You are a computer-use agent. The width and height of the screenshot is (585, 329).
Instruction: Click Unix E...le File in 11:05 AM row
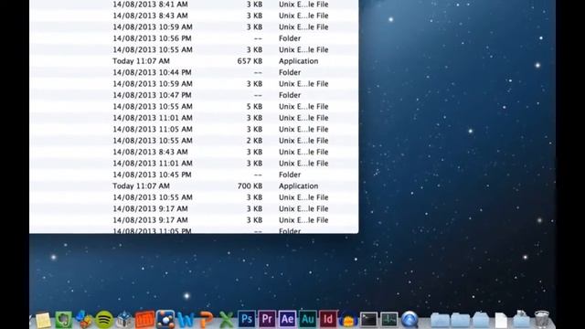pyautogui.click(x=303, y=130)
